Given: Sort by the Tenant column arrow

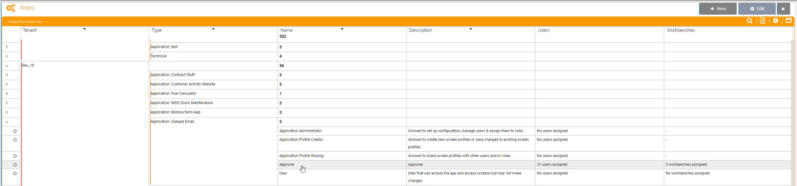Looking at the screenshot, I should 84,29.
